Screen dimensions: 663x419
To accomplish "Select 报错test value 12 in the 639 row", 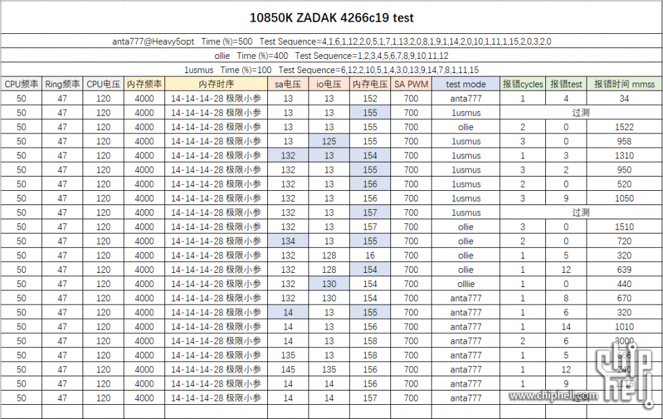I will point(566,269).
